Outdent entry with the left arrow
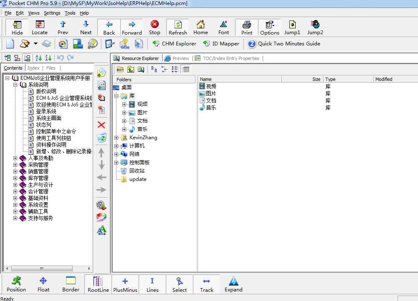The height and width of the screenshot is (301, 418). click(101, 177)
